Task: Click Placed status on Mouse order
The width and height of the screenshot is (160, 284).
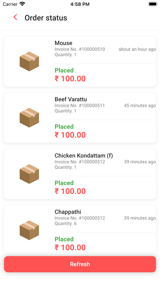Action: pyautogui.click(x=64, y=70)
